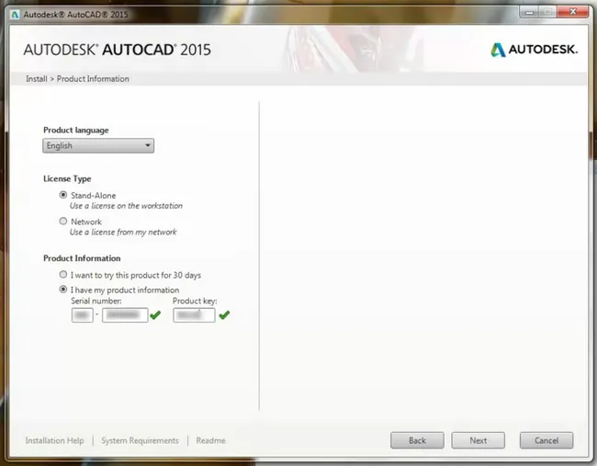The width and height of the screenshot is (597, 466).
Task: Click the Install breadcrumb text
Action: click(x=37, y=79)
